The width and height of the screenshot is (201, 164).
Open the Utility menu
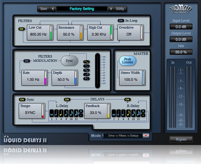tap(120, 9)
